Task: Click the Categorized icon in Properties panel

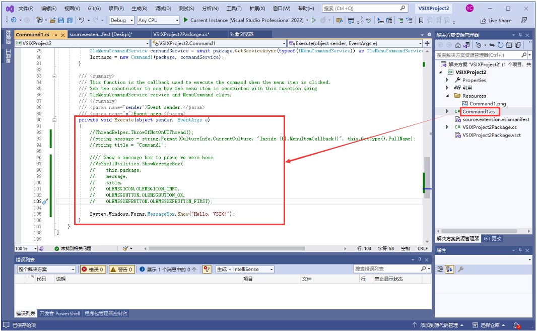Action: pyautogui.click(x=440, y=270)
